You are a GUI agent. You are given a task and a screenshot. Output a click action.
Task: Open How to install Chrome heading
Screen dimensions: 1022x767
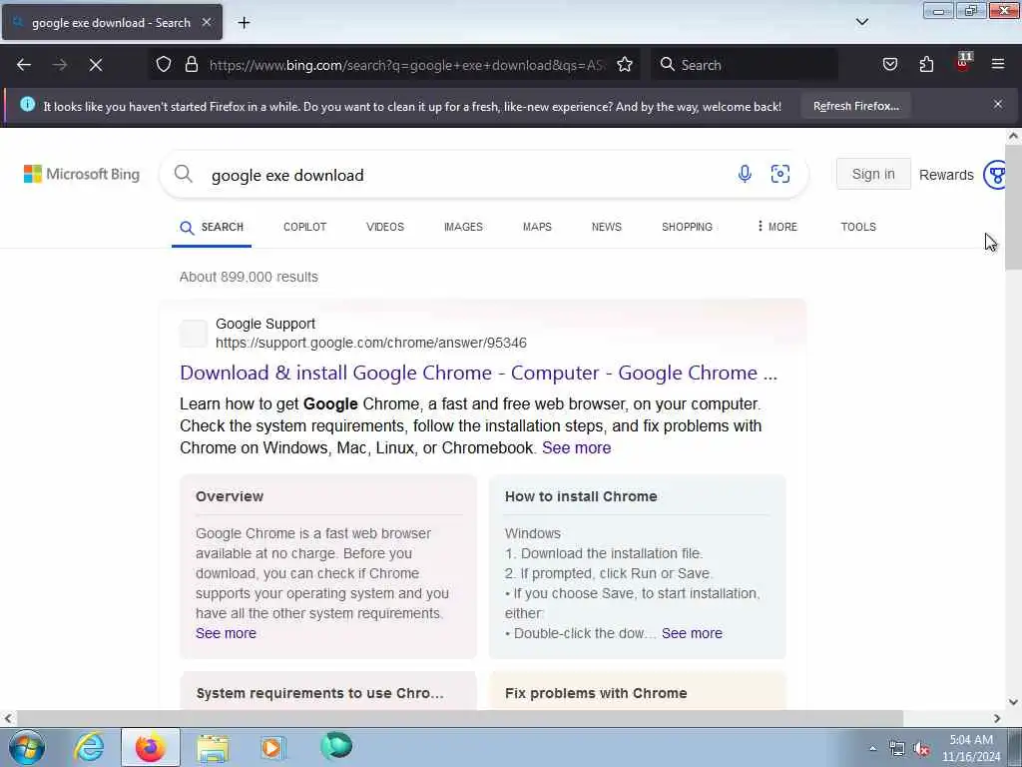[581, 496]
